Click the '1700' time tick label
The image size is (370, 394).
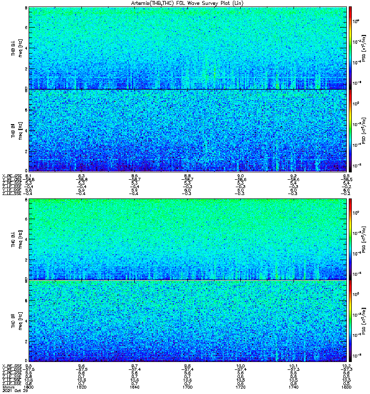click(187, 387)
